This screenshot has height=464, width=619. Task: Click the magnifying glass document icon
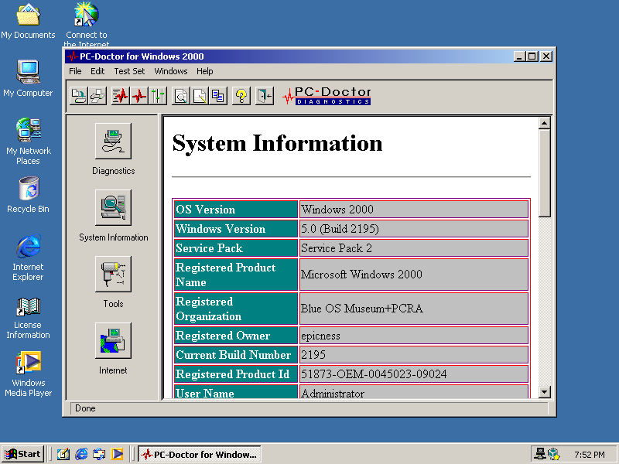pos(181,96)
